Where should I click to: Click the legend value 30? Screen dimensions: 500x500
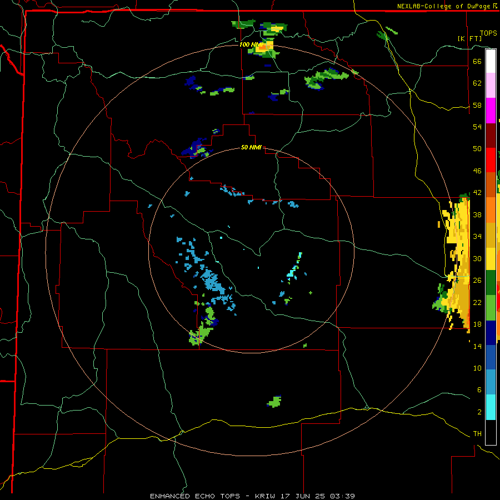[x=477, y=258]
